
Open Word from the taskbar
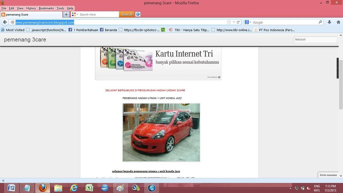click(11, 188)
